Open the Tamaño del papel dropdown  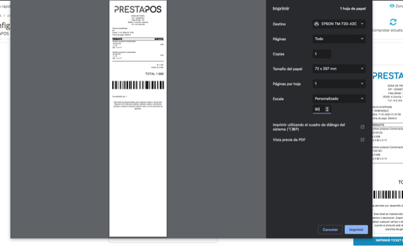[339, 69]
